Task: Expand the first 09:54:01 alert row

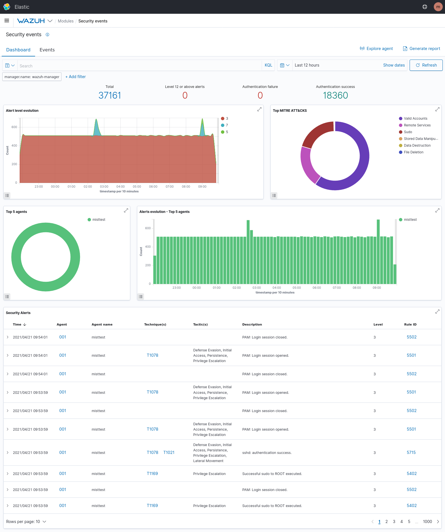Action: (x=8, y=337)
